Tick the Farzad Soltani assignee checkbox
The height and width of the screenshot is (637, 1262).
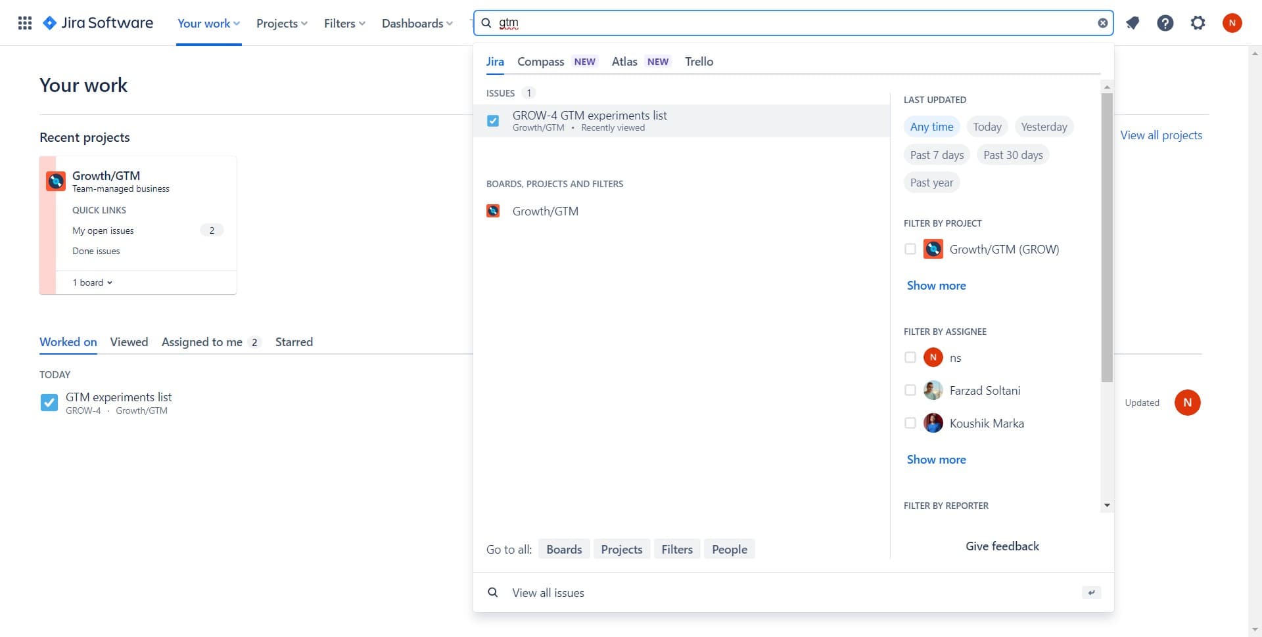[x=910, y=390]
